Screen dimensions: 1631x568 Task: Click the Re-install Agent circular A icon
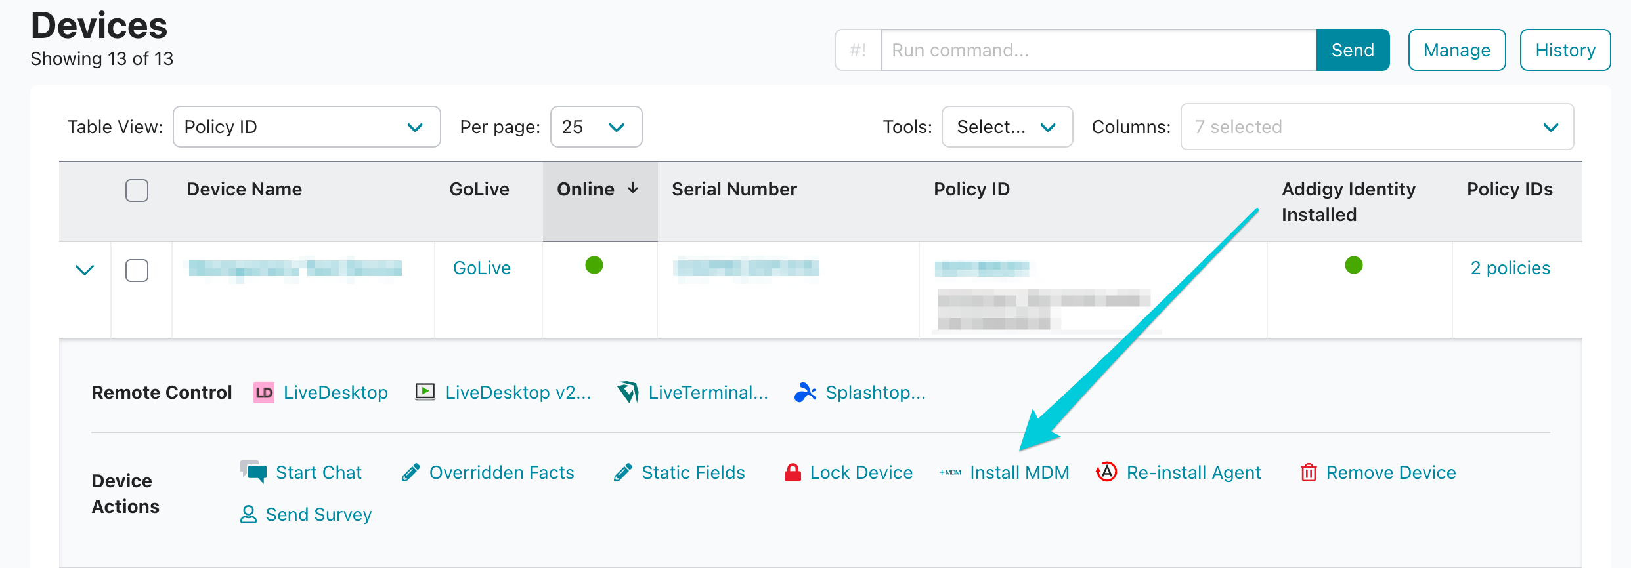pyautogui.click(x=1106, y=472)
